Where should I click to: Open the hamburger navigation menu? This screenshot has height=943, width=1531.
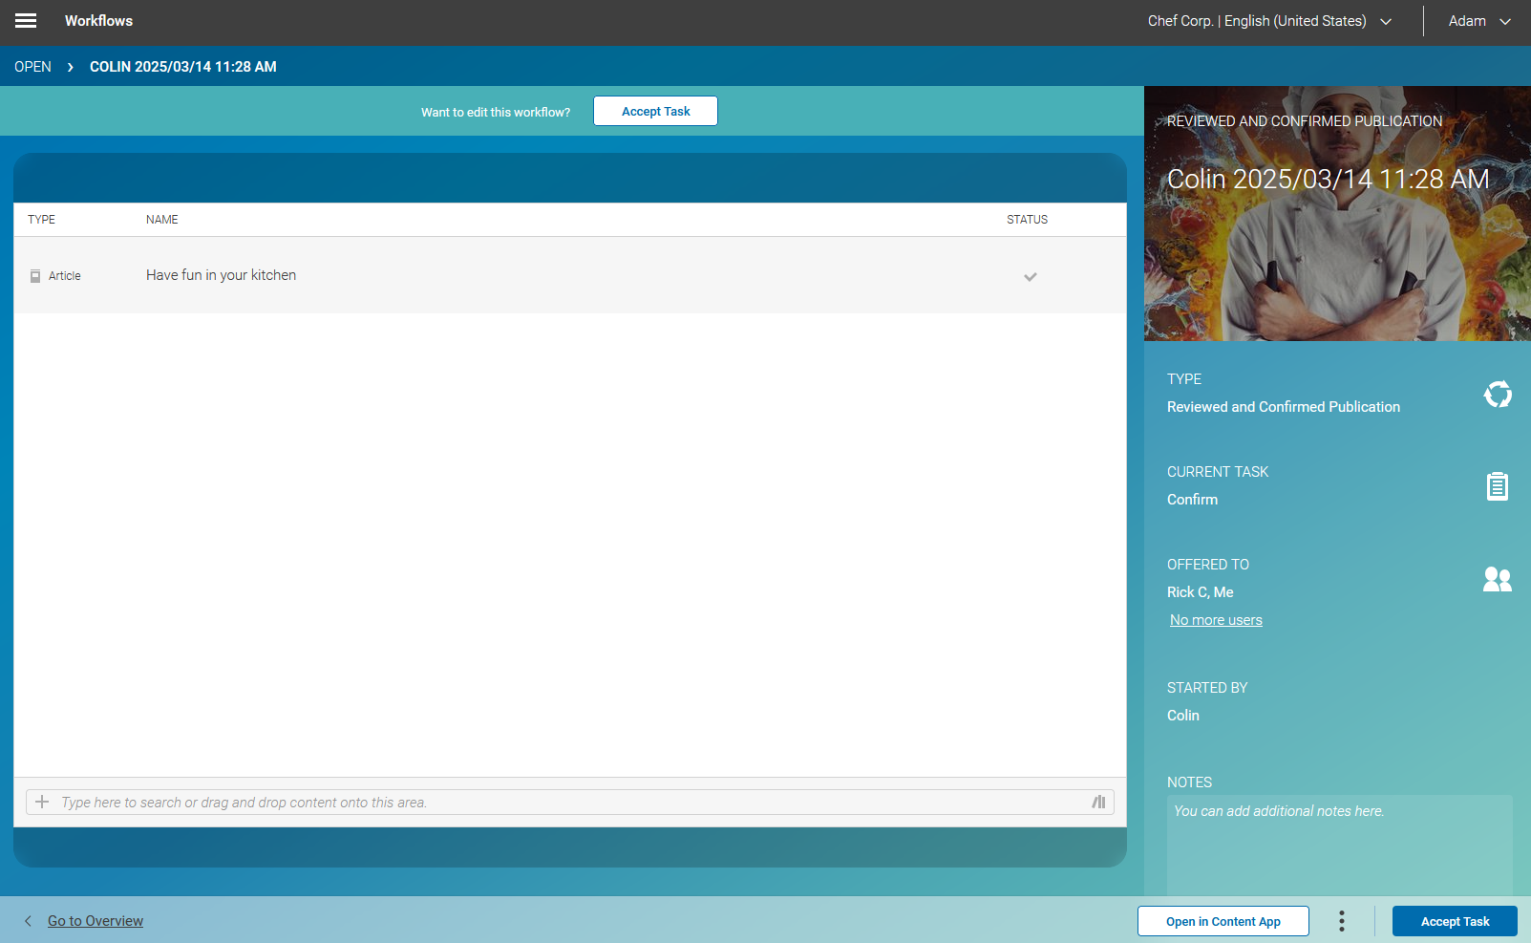point(25,20)
